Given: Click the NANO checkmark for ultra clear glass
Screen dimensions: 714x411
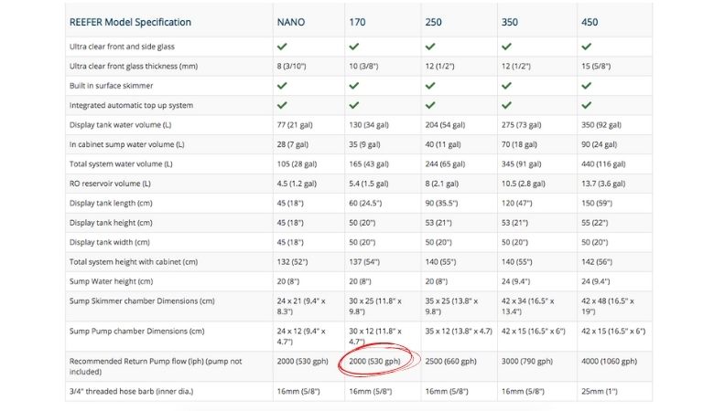Looking at the screenshot, I should tap(282, 47).
